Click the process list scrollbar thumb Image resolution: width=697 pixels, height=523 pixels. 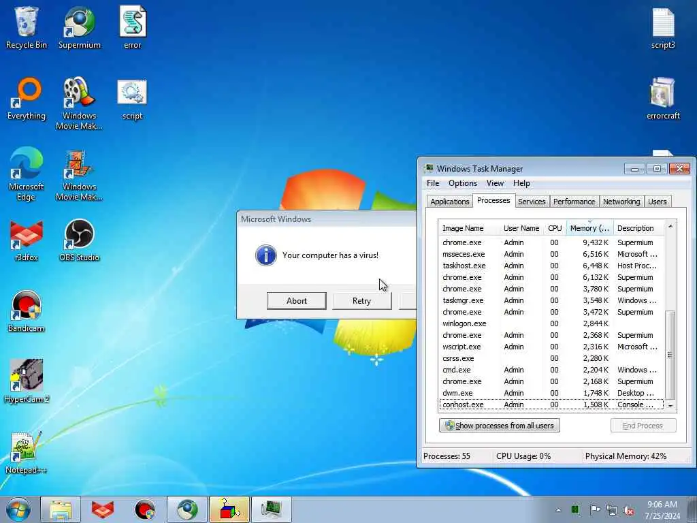point(670,354)
